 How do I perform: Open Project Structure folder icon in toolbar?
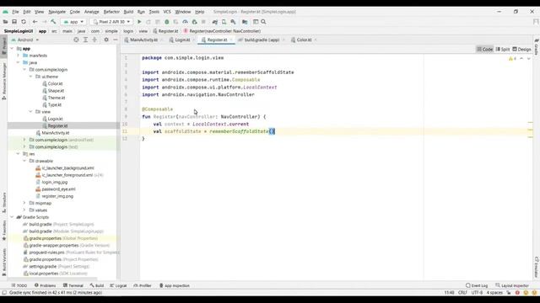point(245,22)
